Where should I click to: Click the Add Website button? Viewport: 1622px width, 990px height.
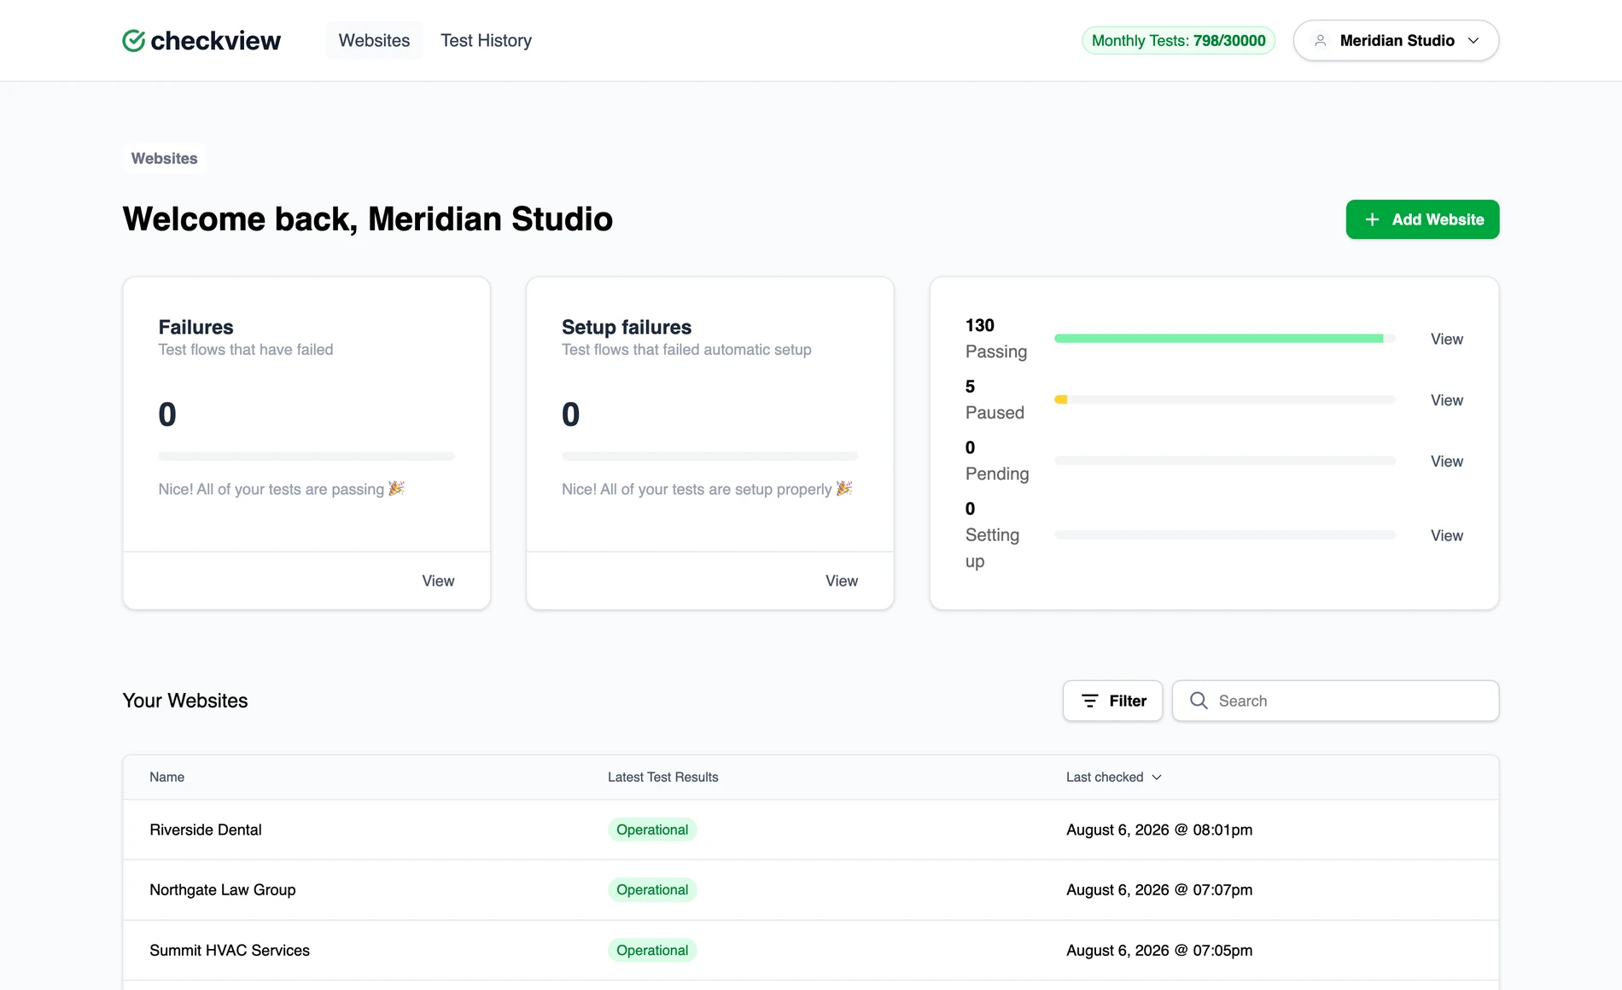tap(1422, 219)
